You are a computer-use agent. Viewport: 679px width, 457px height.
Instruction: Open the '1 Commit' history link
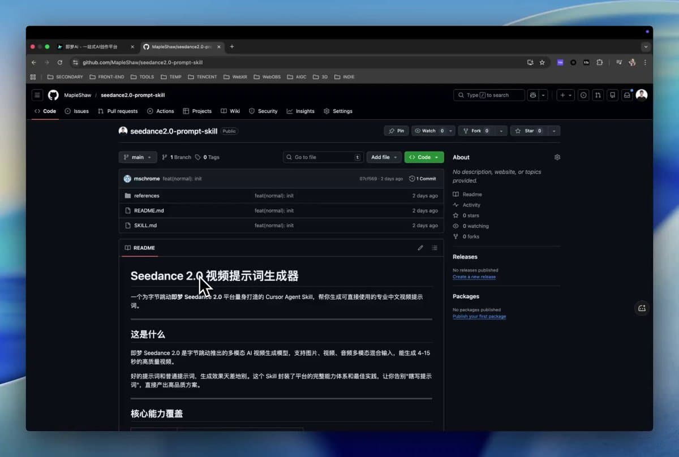click(x=423, y=179)
